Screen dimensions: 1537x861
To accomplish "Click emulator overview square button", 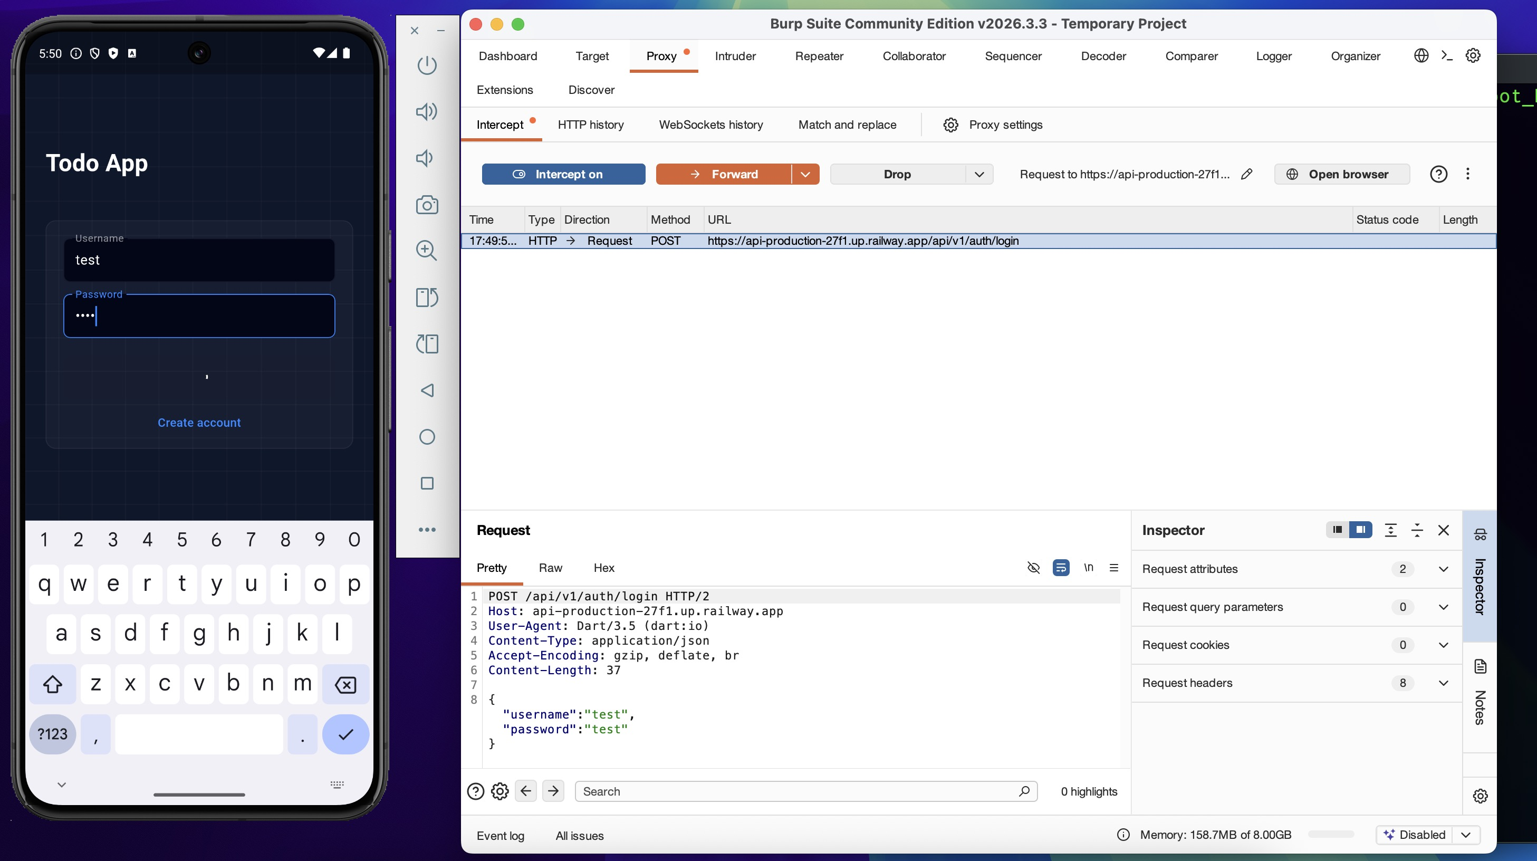I will [427, 483].
